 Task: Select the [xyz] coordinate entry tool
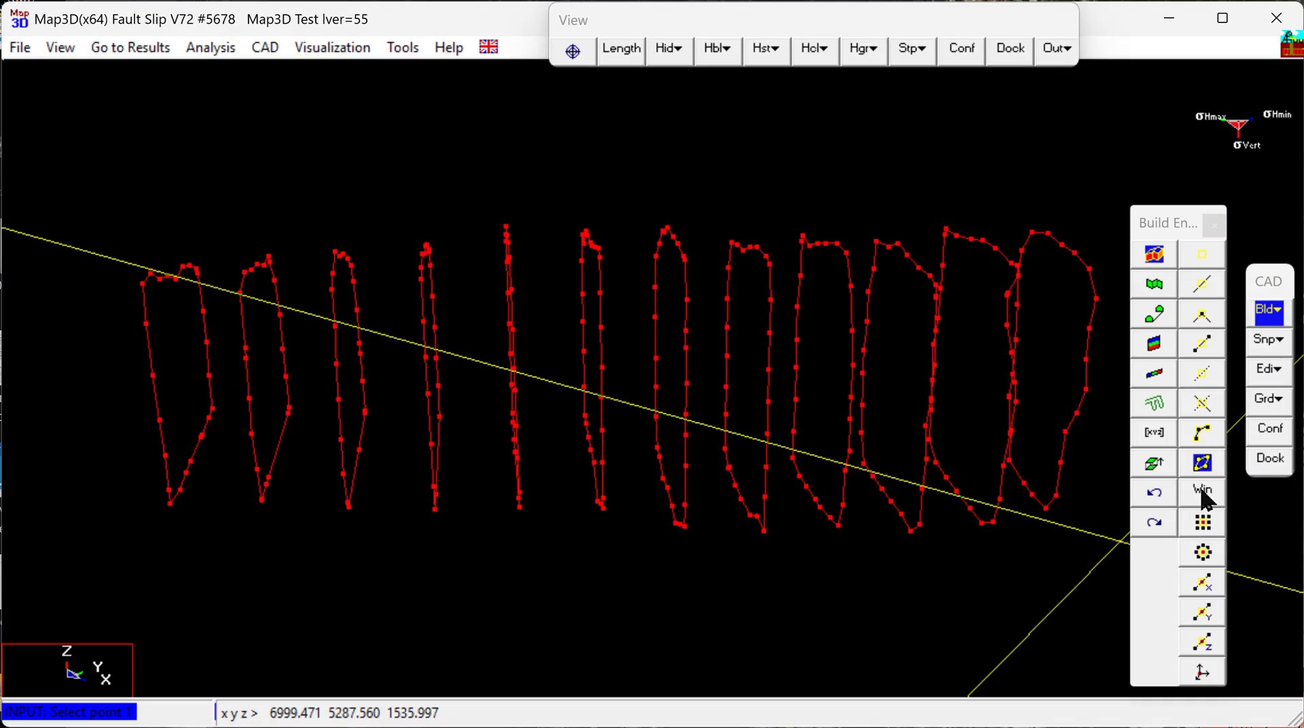(x=1154, y=433)
